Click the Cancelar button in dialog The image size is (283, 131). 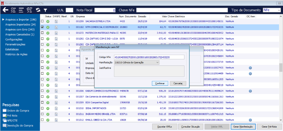click(178, 83)
